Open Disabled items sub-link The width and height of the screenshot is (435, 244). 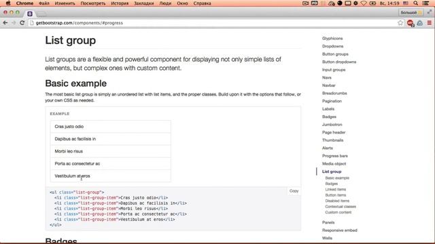(337, 201)
